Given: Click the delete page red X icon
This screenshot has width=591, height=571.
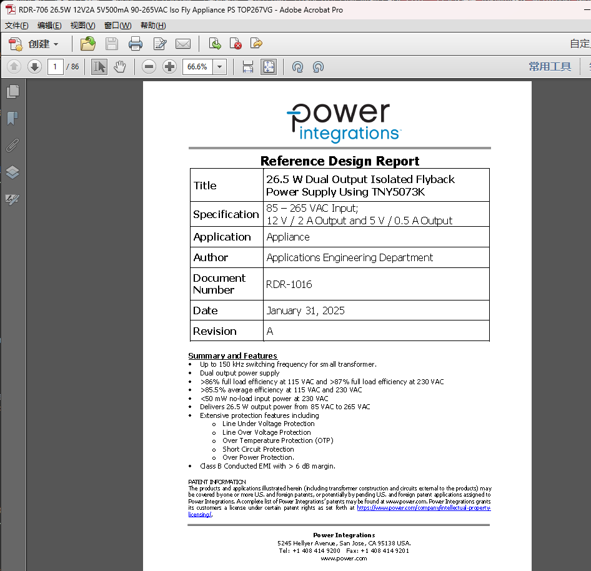Looking at the screenshot, I should pos(236,44).
